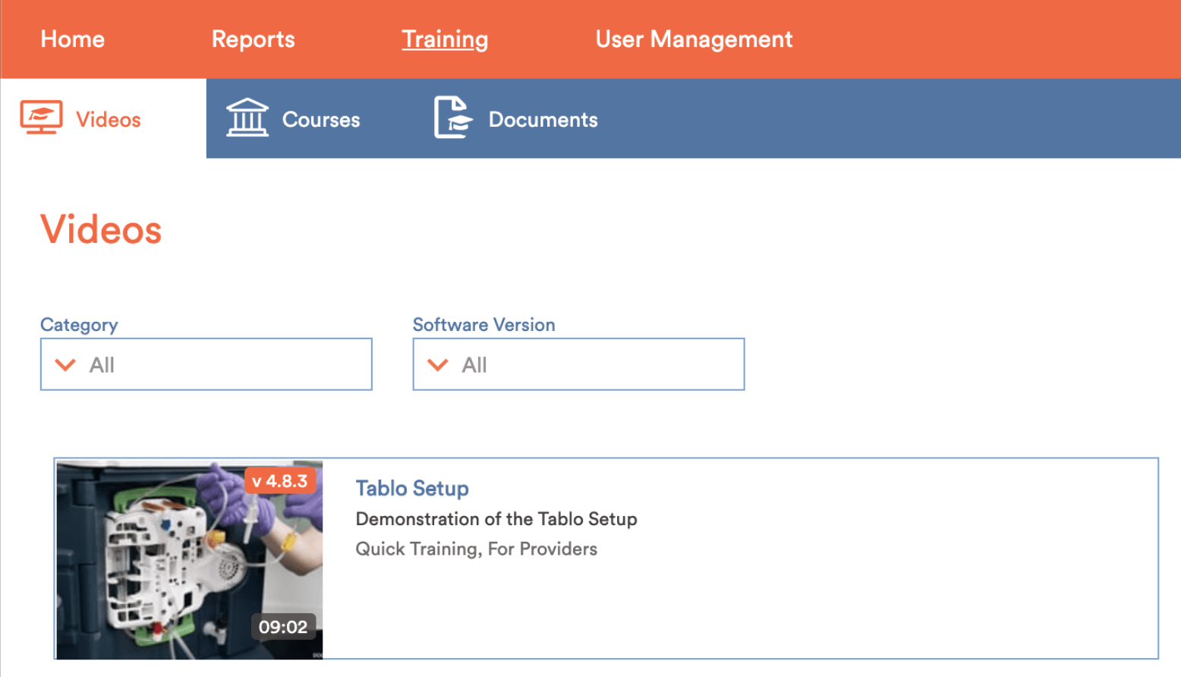Click the v 4.8.3 version badge

(x=280, y=481)
